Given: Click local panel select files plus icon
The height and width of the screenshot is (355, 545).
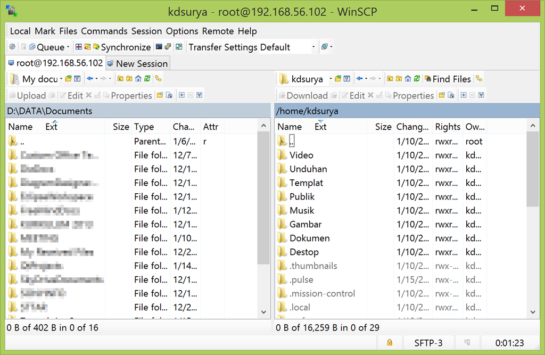Looking at the screenshot, I should click(x=181, y=95).
